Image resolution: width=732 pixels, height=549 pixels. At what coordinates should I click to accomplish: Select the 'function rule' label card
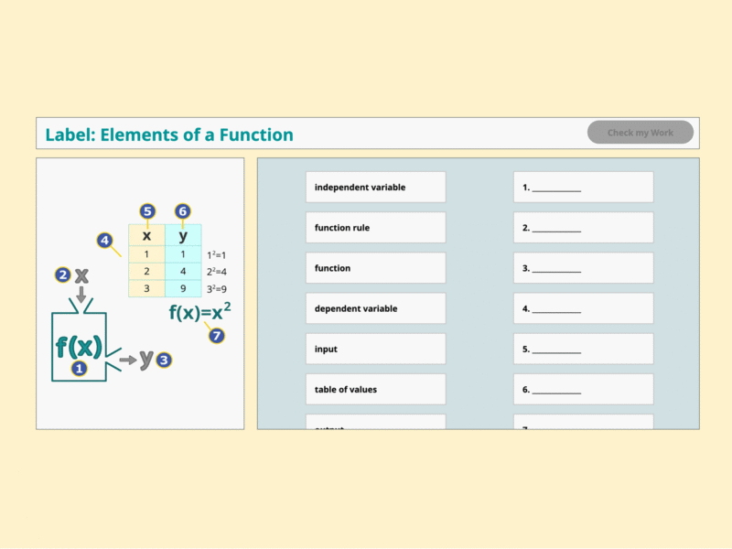coord(375,228)
